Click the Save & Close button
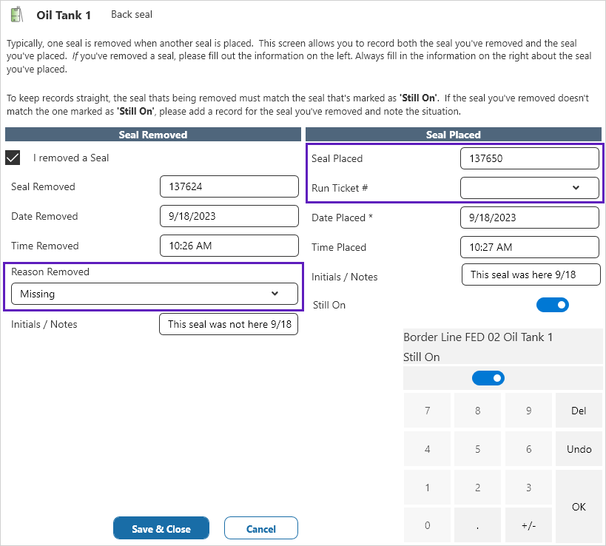606x546 pixels. [x=161, y=528]
